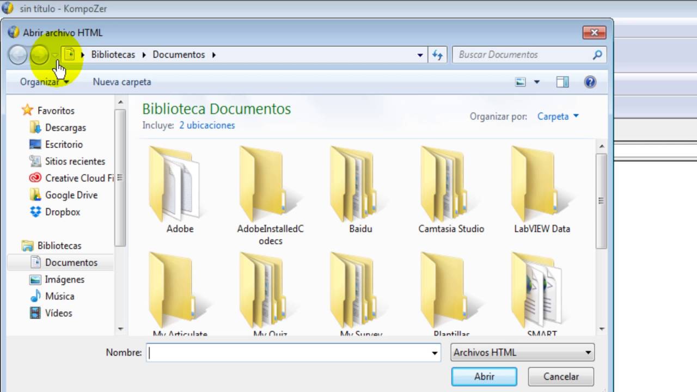The width and height of the screenshot is (697, 392).
Task: Click the Nombre filename input field
Action: click(x=288, y=353)
